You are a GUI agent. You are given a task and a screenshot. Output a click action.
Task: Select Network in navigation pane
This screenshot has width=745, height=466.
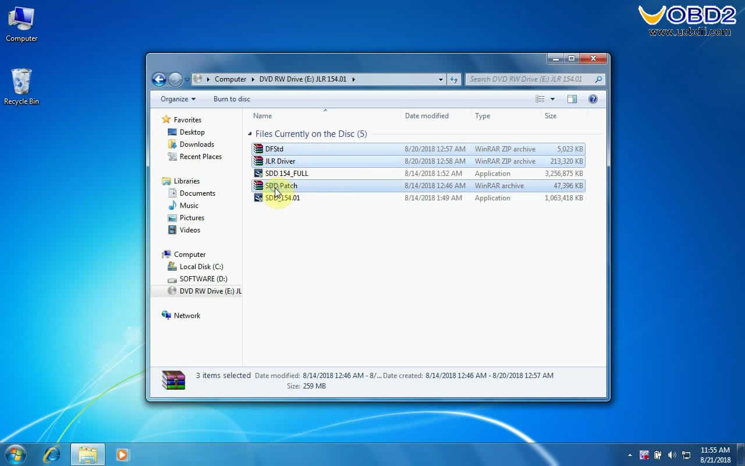click(x=187, y=316)
